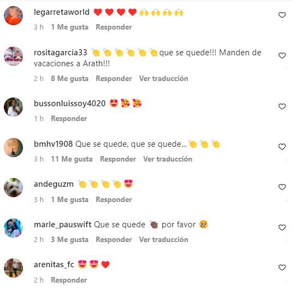Reply to bmhv1908's comment
Screen dimensions: 292x293
click(118, 159)
